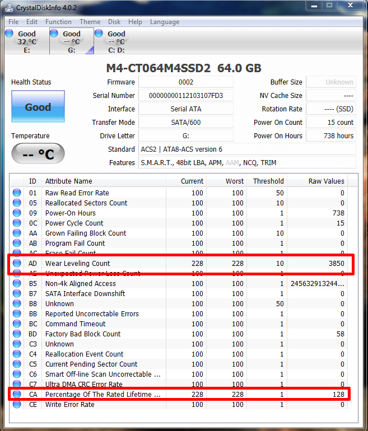
Task: Click the Threshold column header
Action: (267, 181)
